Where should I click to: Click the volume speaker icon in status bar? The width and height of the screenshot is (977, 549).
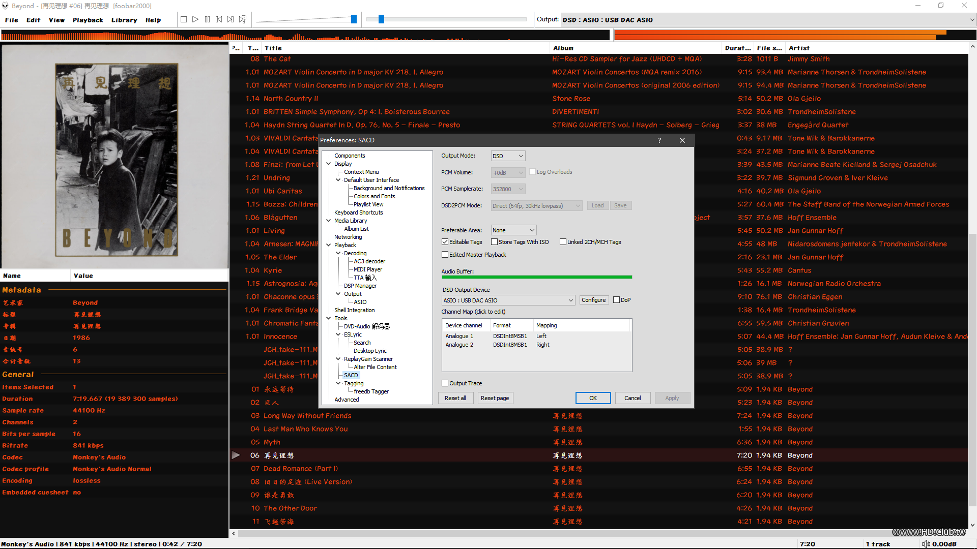pos(926,544)
